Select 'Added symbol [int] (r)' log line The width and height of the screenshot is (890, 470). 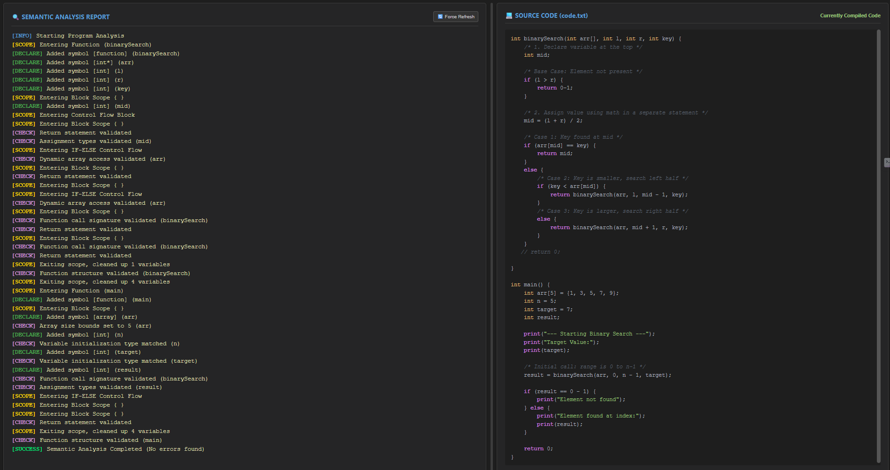[x=68, y=80]
